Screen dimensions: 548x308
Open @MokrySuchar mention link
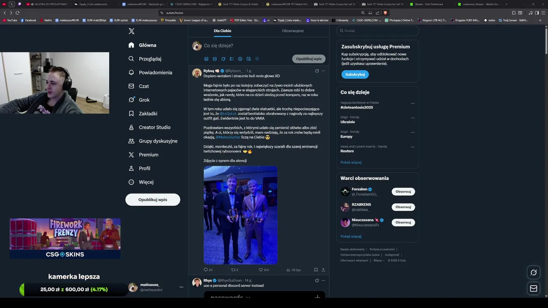[x=228, y=137]
